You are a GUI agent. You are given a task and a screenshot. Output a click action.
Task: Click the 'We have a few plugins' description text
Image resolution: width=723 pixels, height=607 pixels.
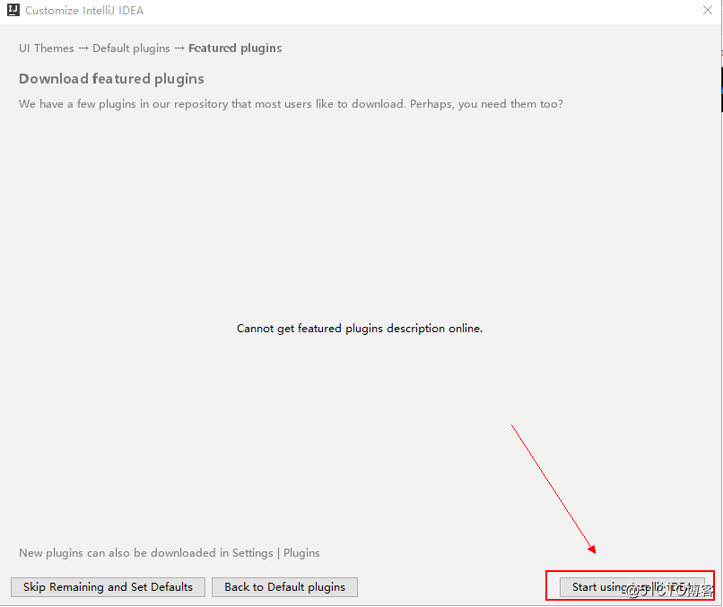tap(291, 104)
